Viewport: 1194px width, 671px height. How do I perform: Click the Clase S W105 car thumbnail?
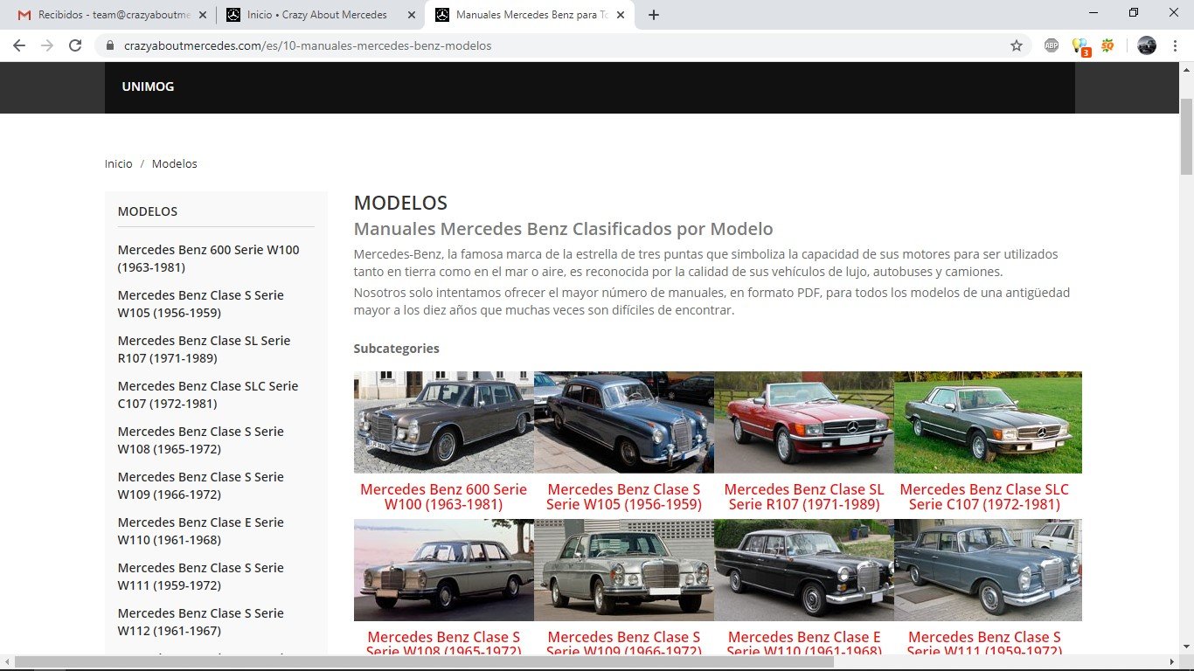click(x=624, y=422)
